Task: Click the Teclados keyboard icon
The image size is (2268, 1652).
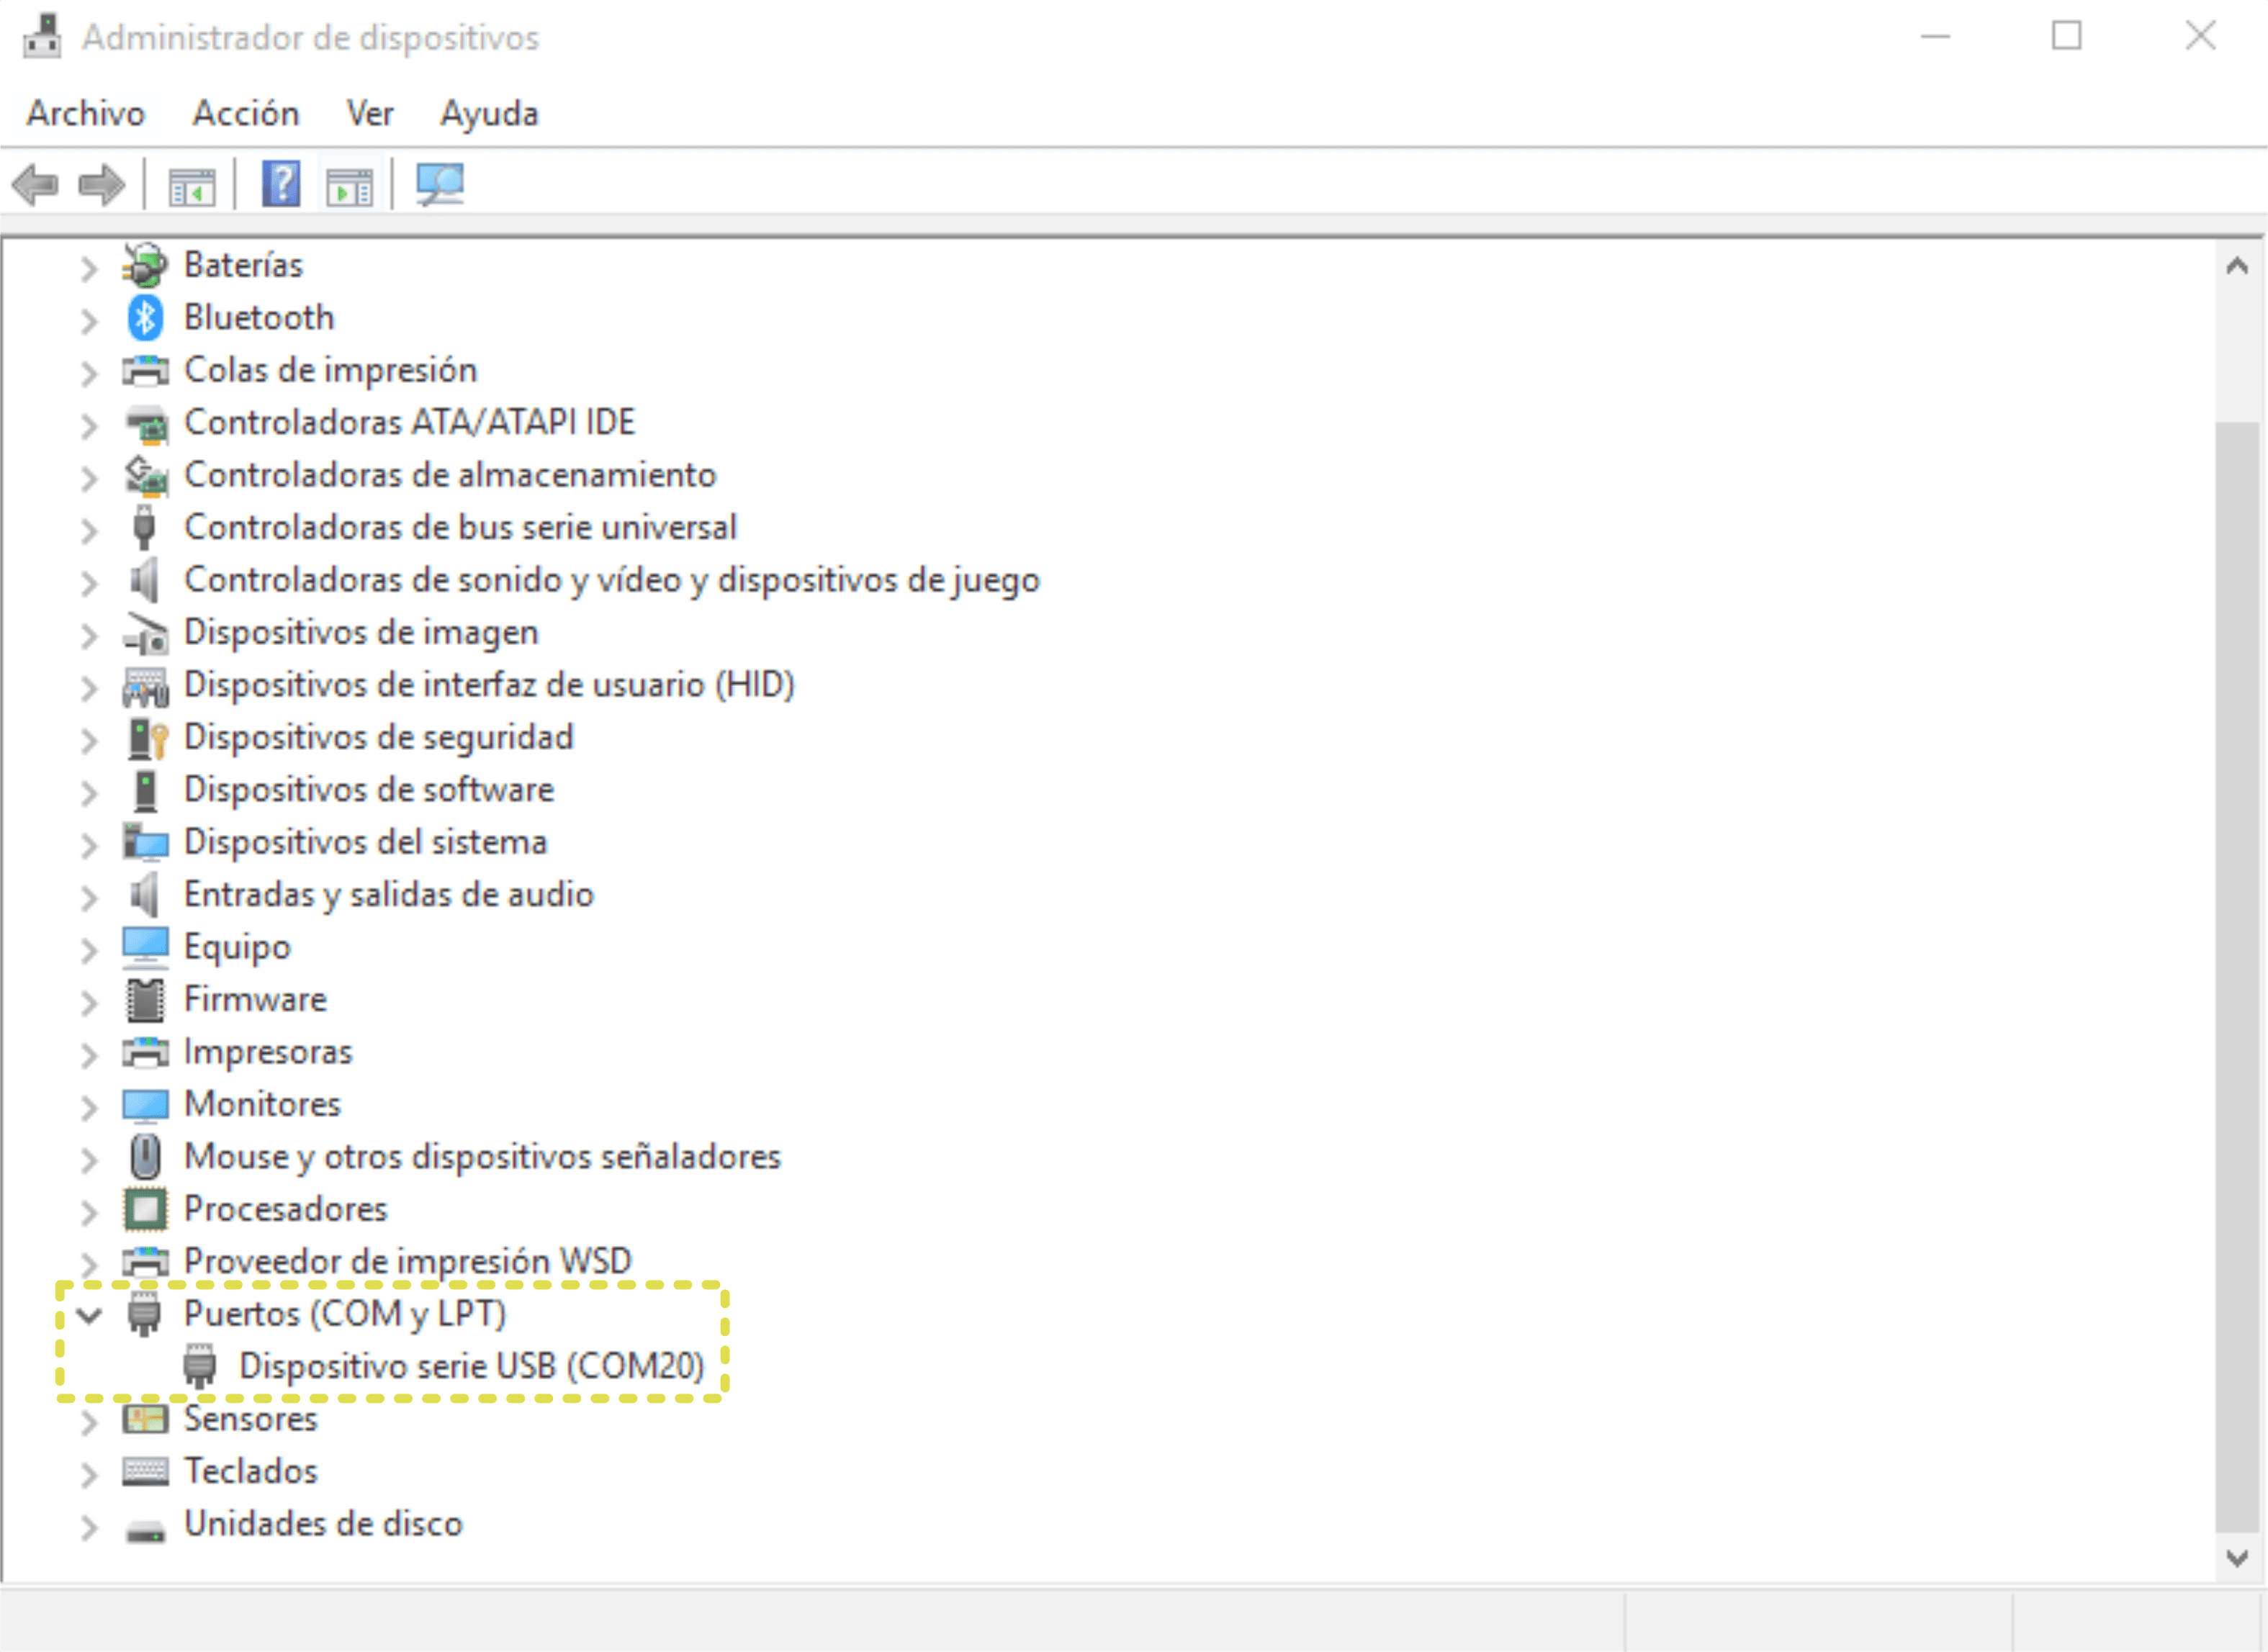Action: (145, 1472)
